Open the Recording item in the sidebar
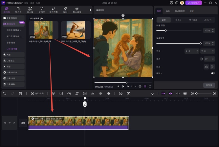This screenshot has width=219, height=147. pos(13,55)
